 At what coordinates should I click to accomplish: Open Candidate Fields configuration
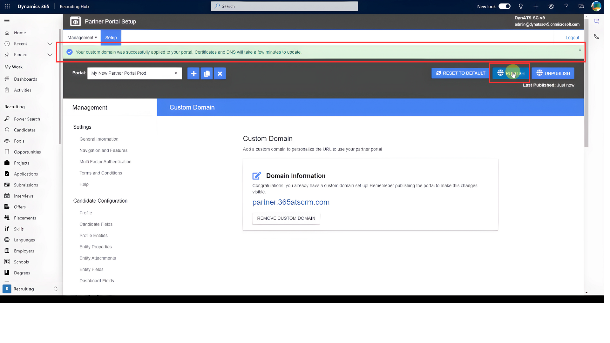pyautogui.click(x=96, y=224)
